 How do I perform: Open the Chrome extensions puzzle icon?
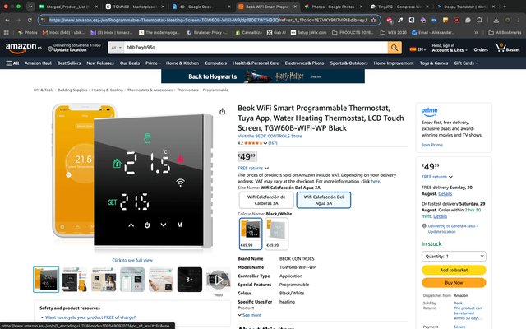tap(479, 20)
